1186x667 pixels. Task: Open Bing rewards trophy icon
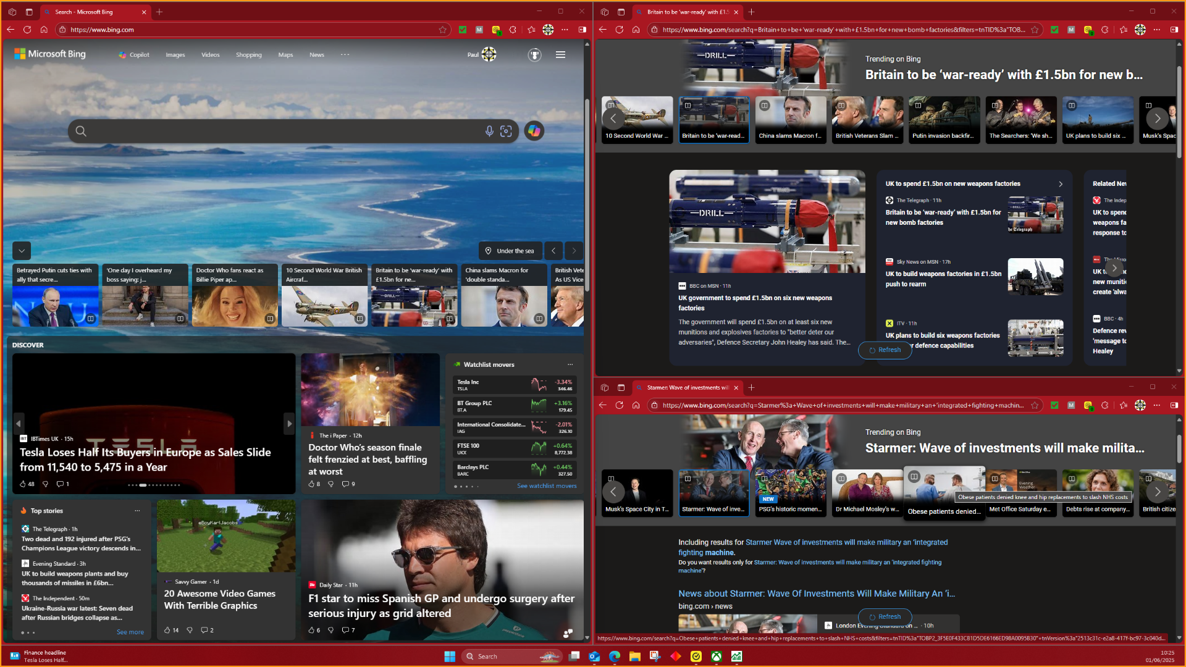pyautogui.click(x=534, y=55)
